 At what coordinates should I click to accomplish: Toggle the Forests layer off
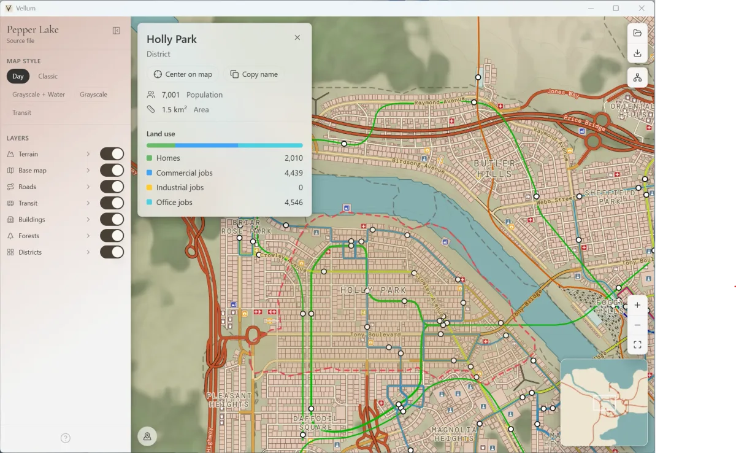click(112, 236)
